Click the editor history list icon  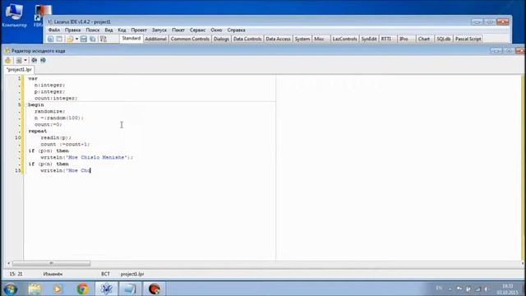[x=19, y=60]
